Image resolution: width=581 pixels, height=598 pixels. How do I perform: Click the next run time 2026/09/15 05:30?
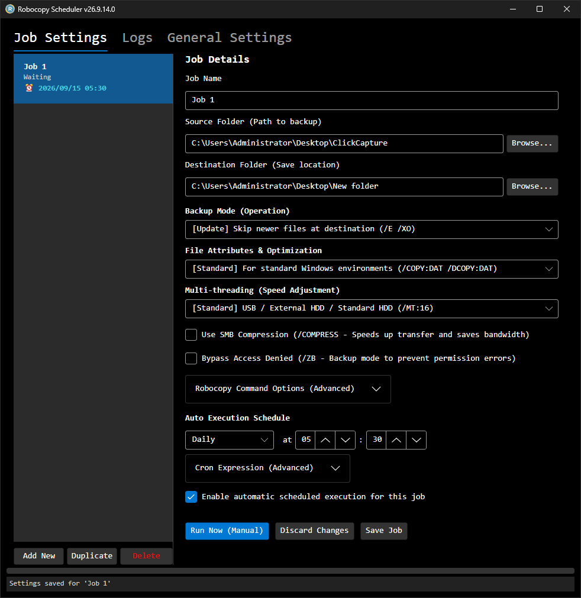[x=72, y=88]
